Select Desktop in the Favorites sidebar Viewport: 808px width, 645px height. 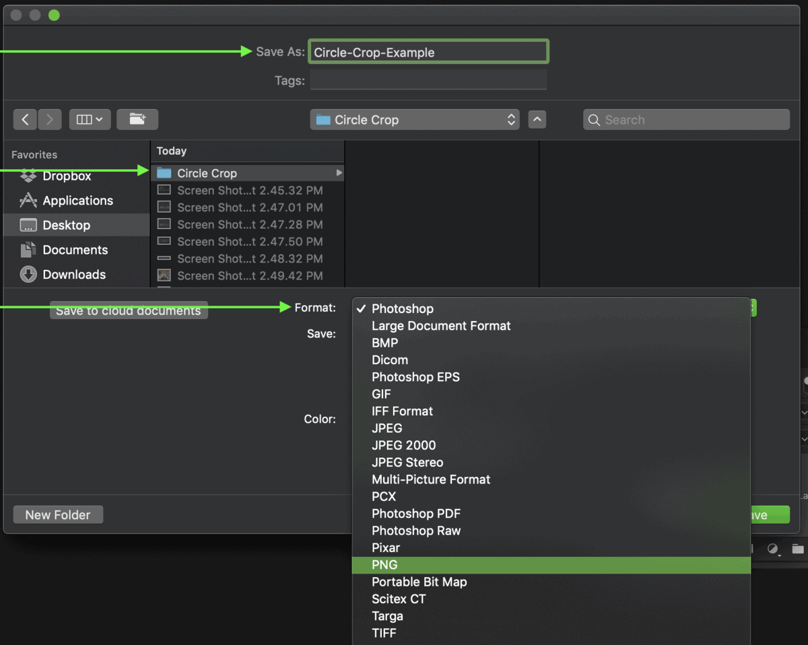point(76,225)
